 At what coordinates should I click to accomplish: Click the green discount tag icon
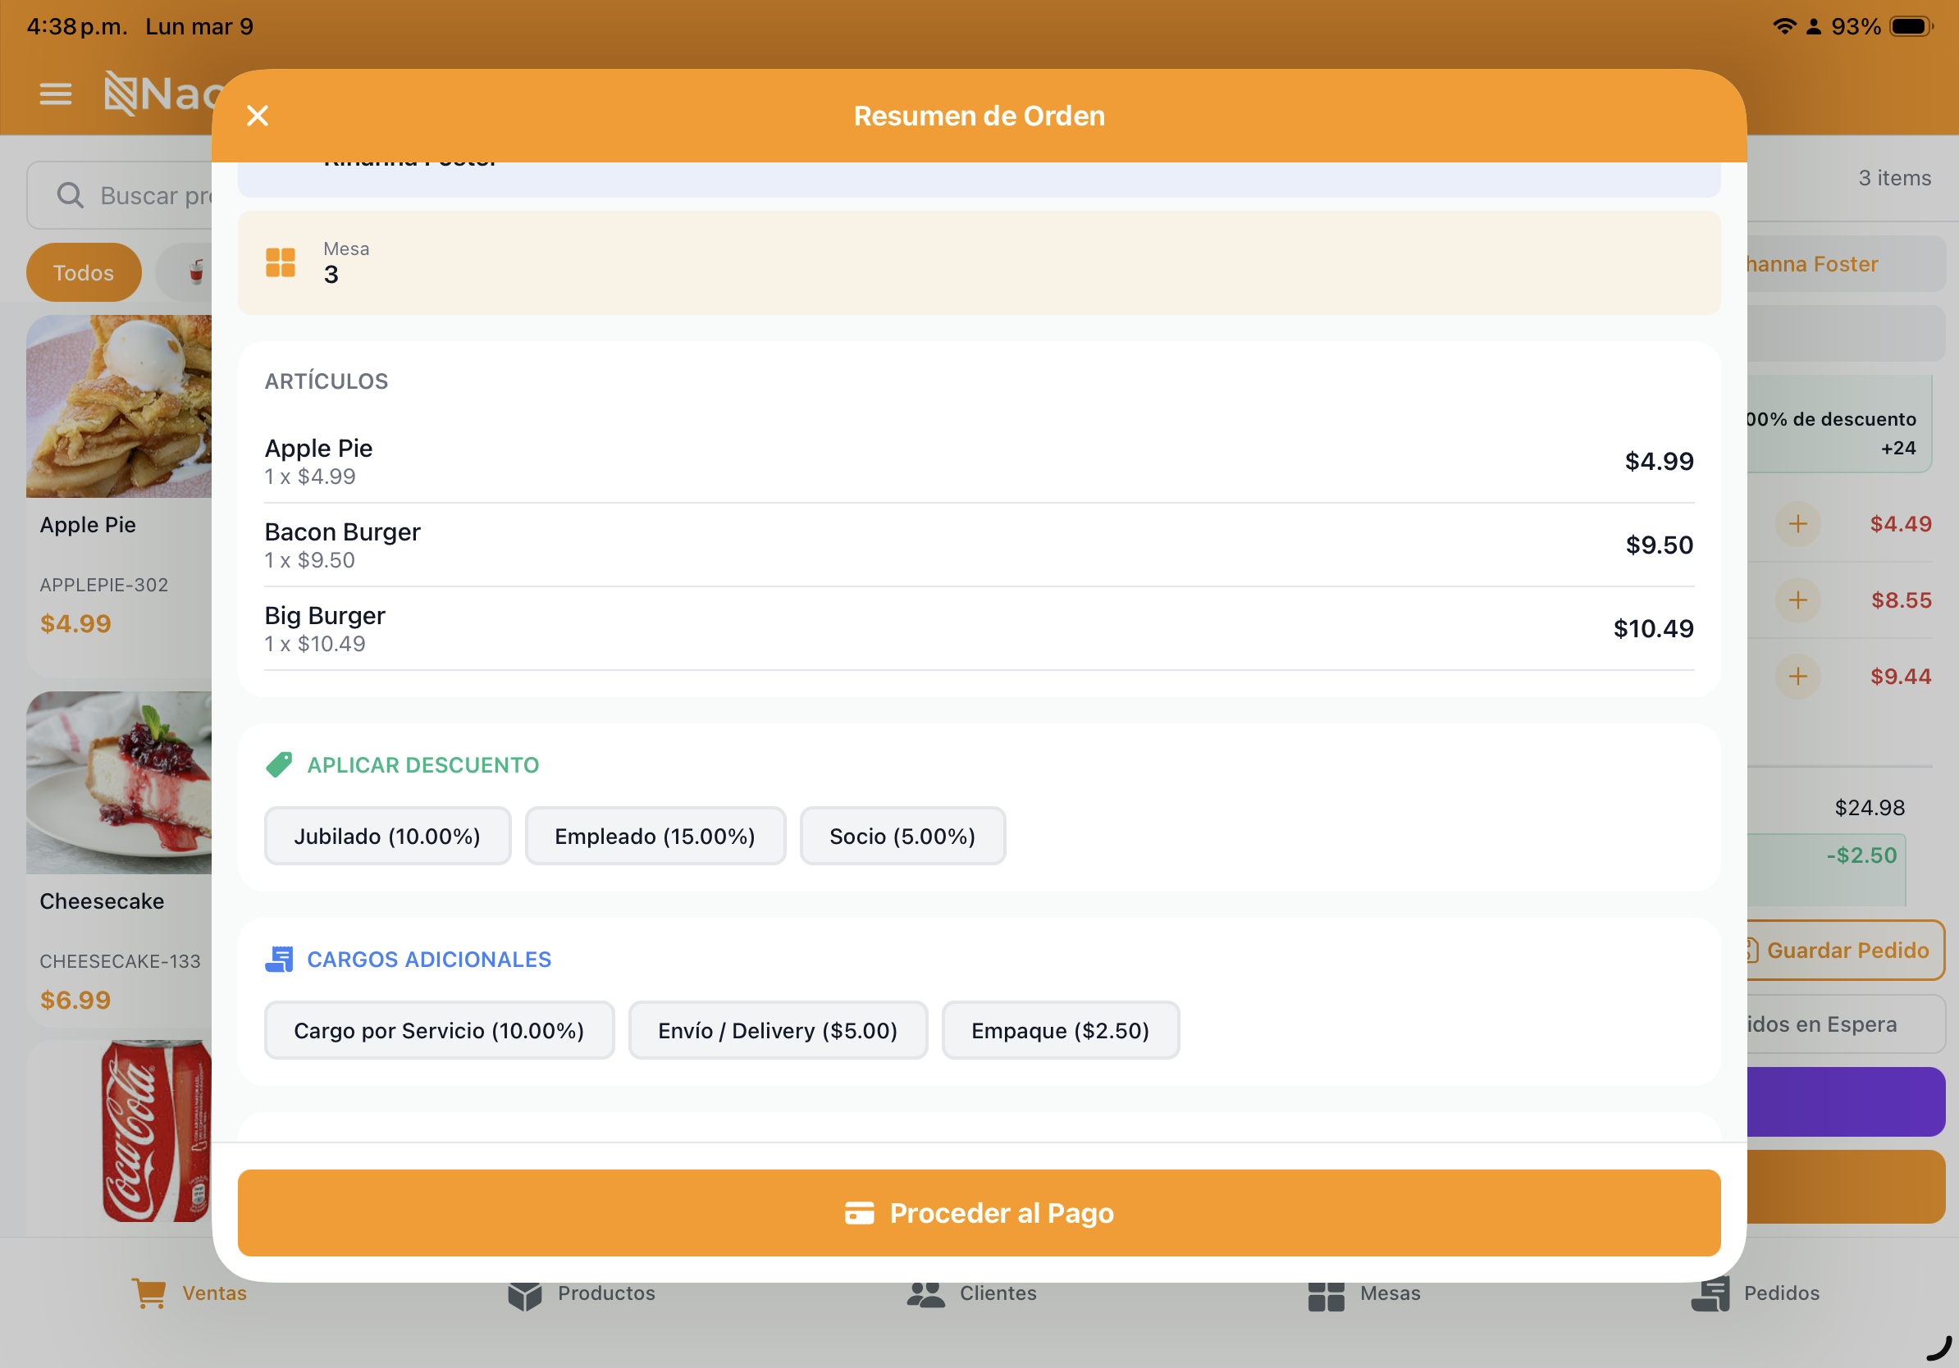pyautogui.click(x=279, y=765)
